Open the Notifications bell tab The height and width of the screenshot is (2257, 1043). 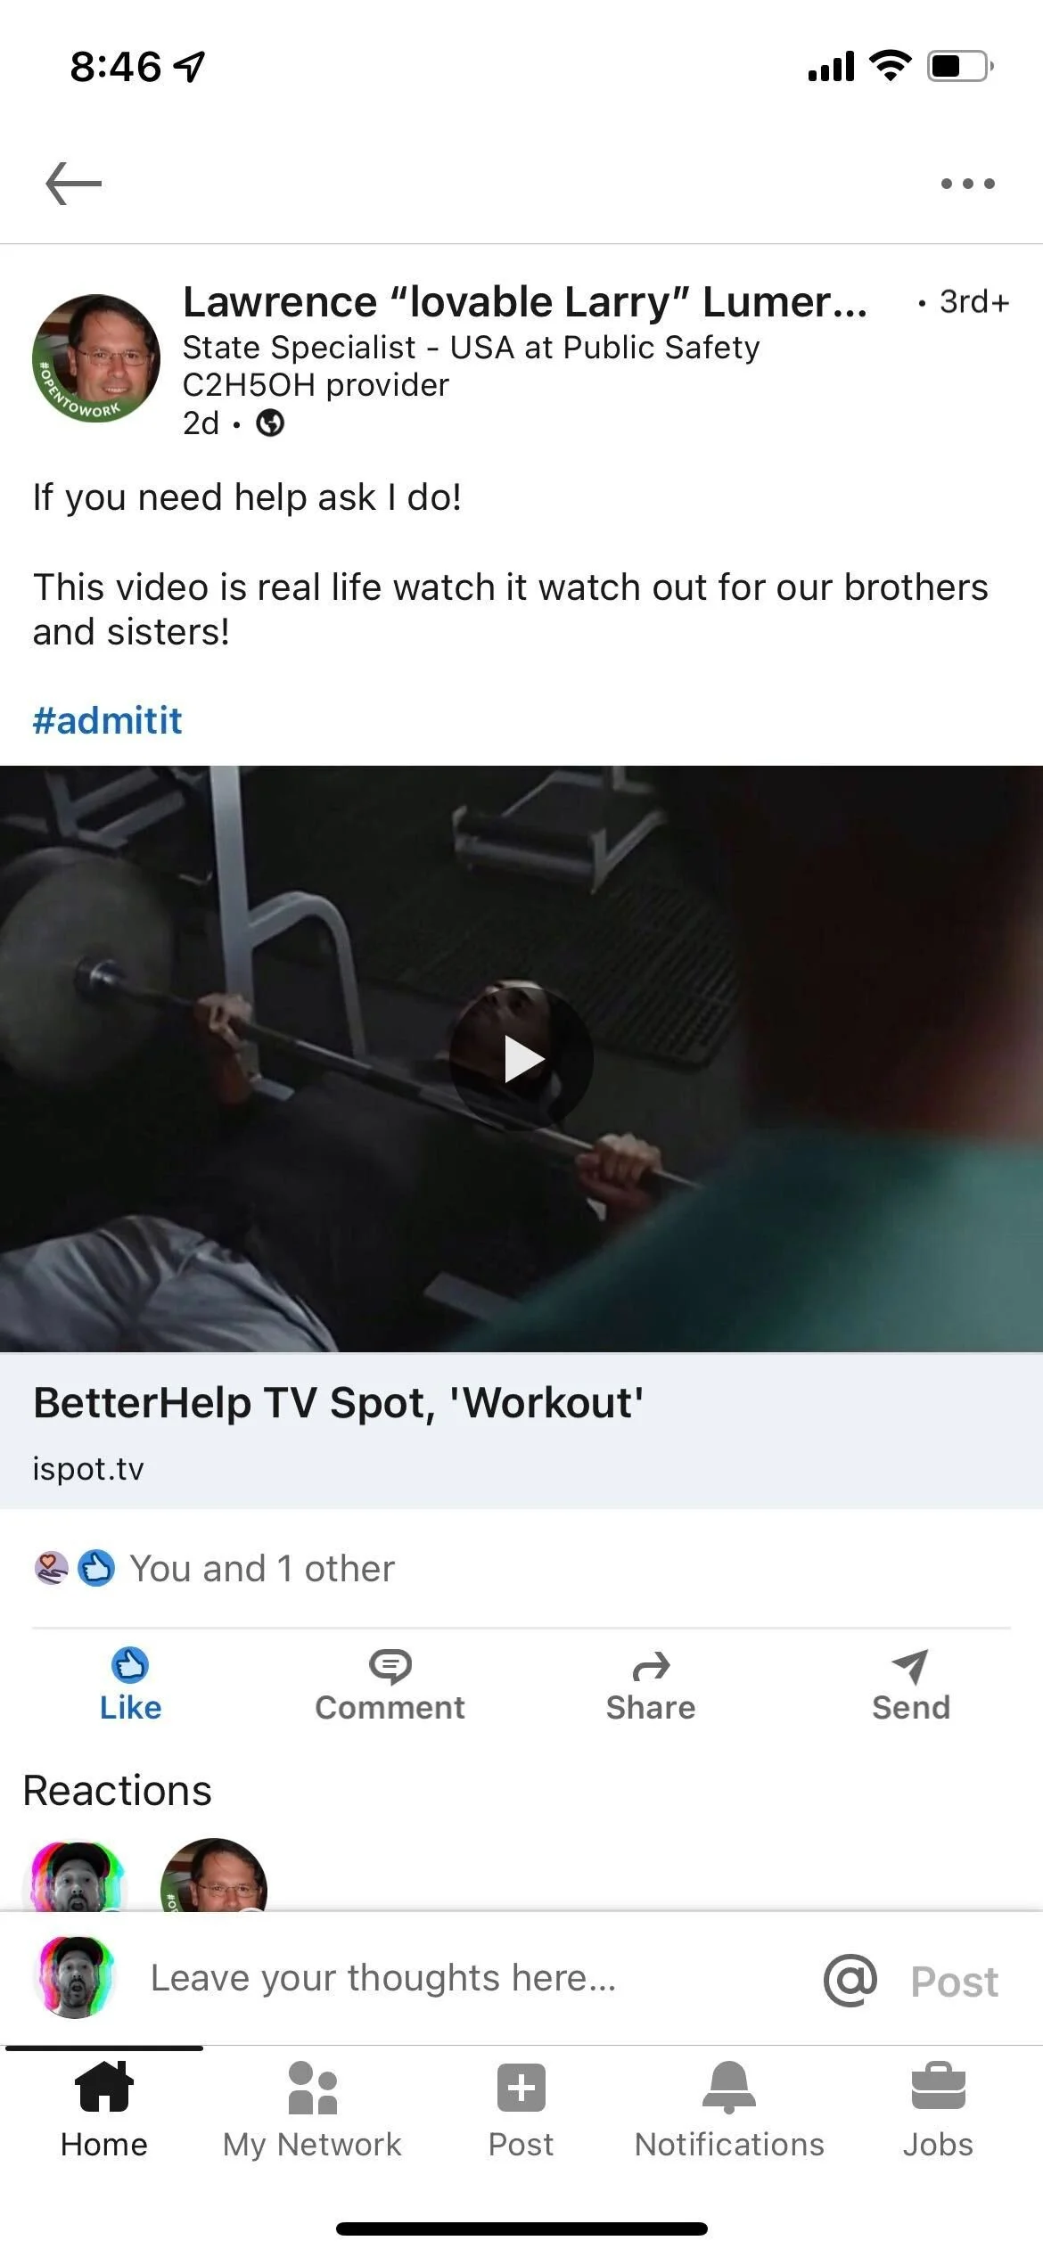coord(729,2110)
